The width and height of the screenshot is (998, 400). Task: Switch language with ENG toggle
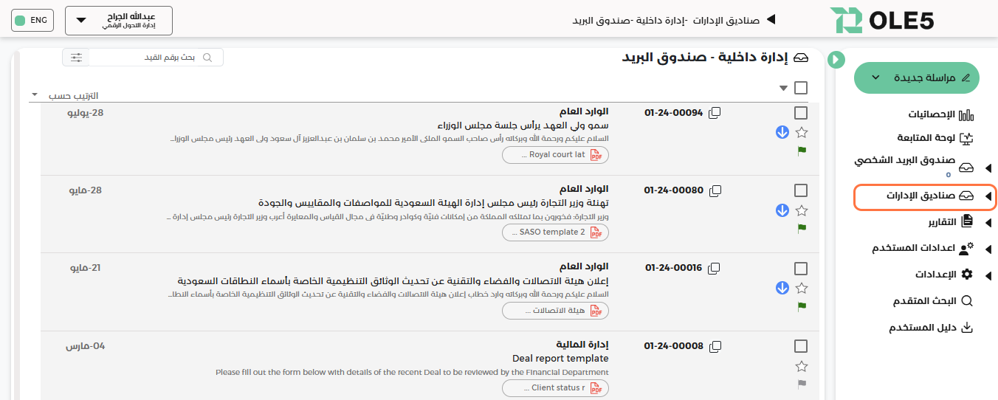32,21
